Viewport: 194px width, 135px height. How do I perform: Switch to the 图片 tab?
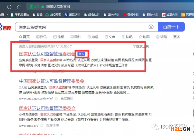(x=76, y=37)
